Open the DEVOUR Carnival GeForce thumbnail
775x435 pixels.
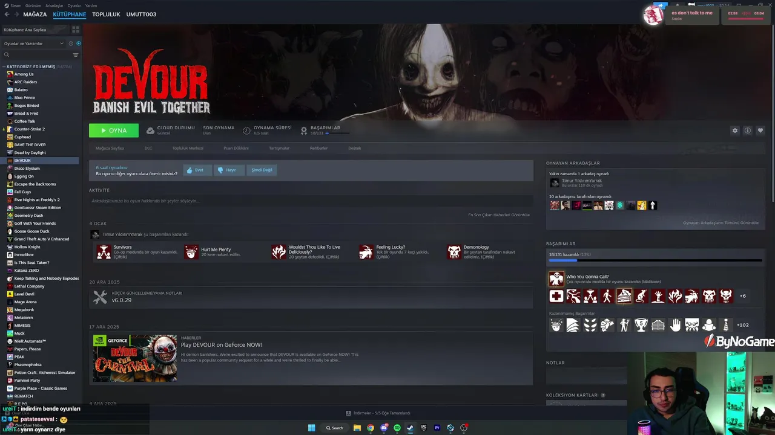pos(135,358)
